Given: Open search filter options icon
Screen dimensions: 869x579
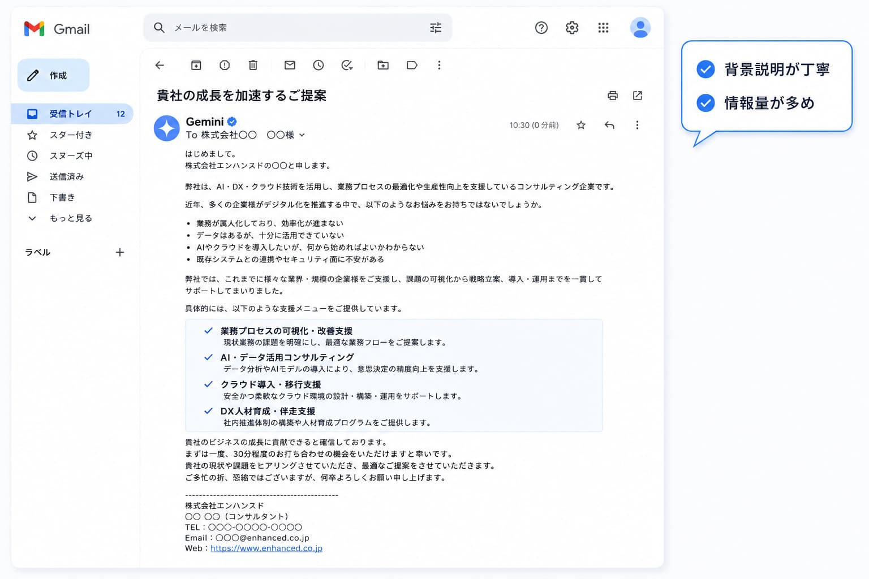Looking at the screenshot, I should (435, 28).
